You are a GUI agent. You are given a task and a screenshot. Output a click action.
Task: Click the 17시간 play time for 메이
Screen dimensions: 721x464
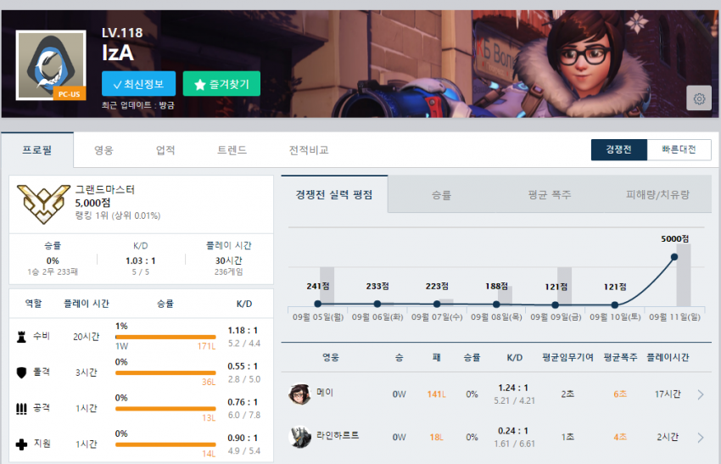[668, 394]
